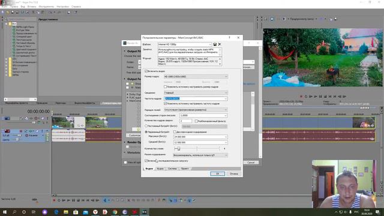Screen dimensions: 384x216
Task: Click the generators panel horizontal scrollbar
Action: tap(20, 99)
